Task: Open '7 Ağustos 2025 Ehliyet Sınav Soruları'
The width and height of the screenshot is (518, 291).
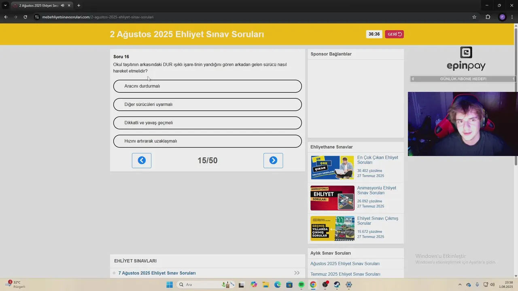Action: 157,273
